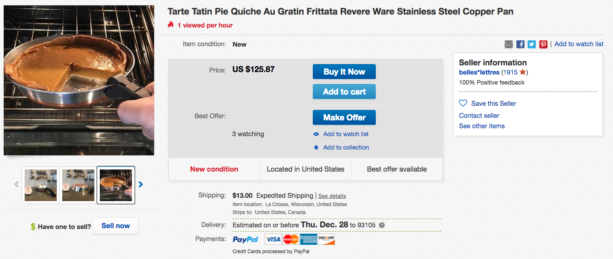Click the delivery estimate help question mark
The height and width of the screenshot is (259, 613).
point(382,225)
